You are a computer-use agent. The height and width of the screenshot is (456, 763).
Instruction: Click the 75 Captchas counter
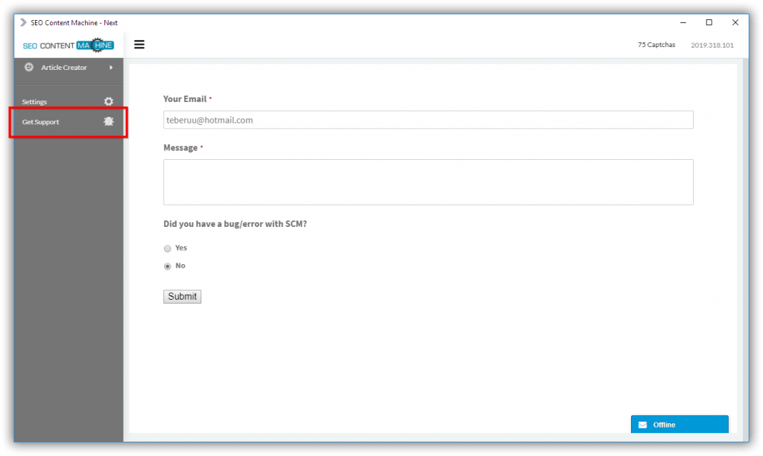pos(656,45)
